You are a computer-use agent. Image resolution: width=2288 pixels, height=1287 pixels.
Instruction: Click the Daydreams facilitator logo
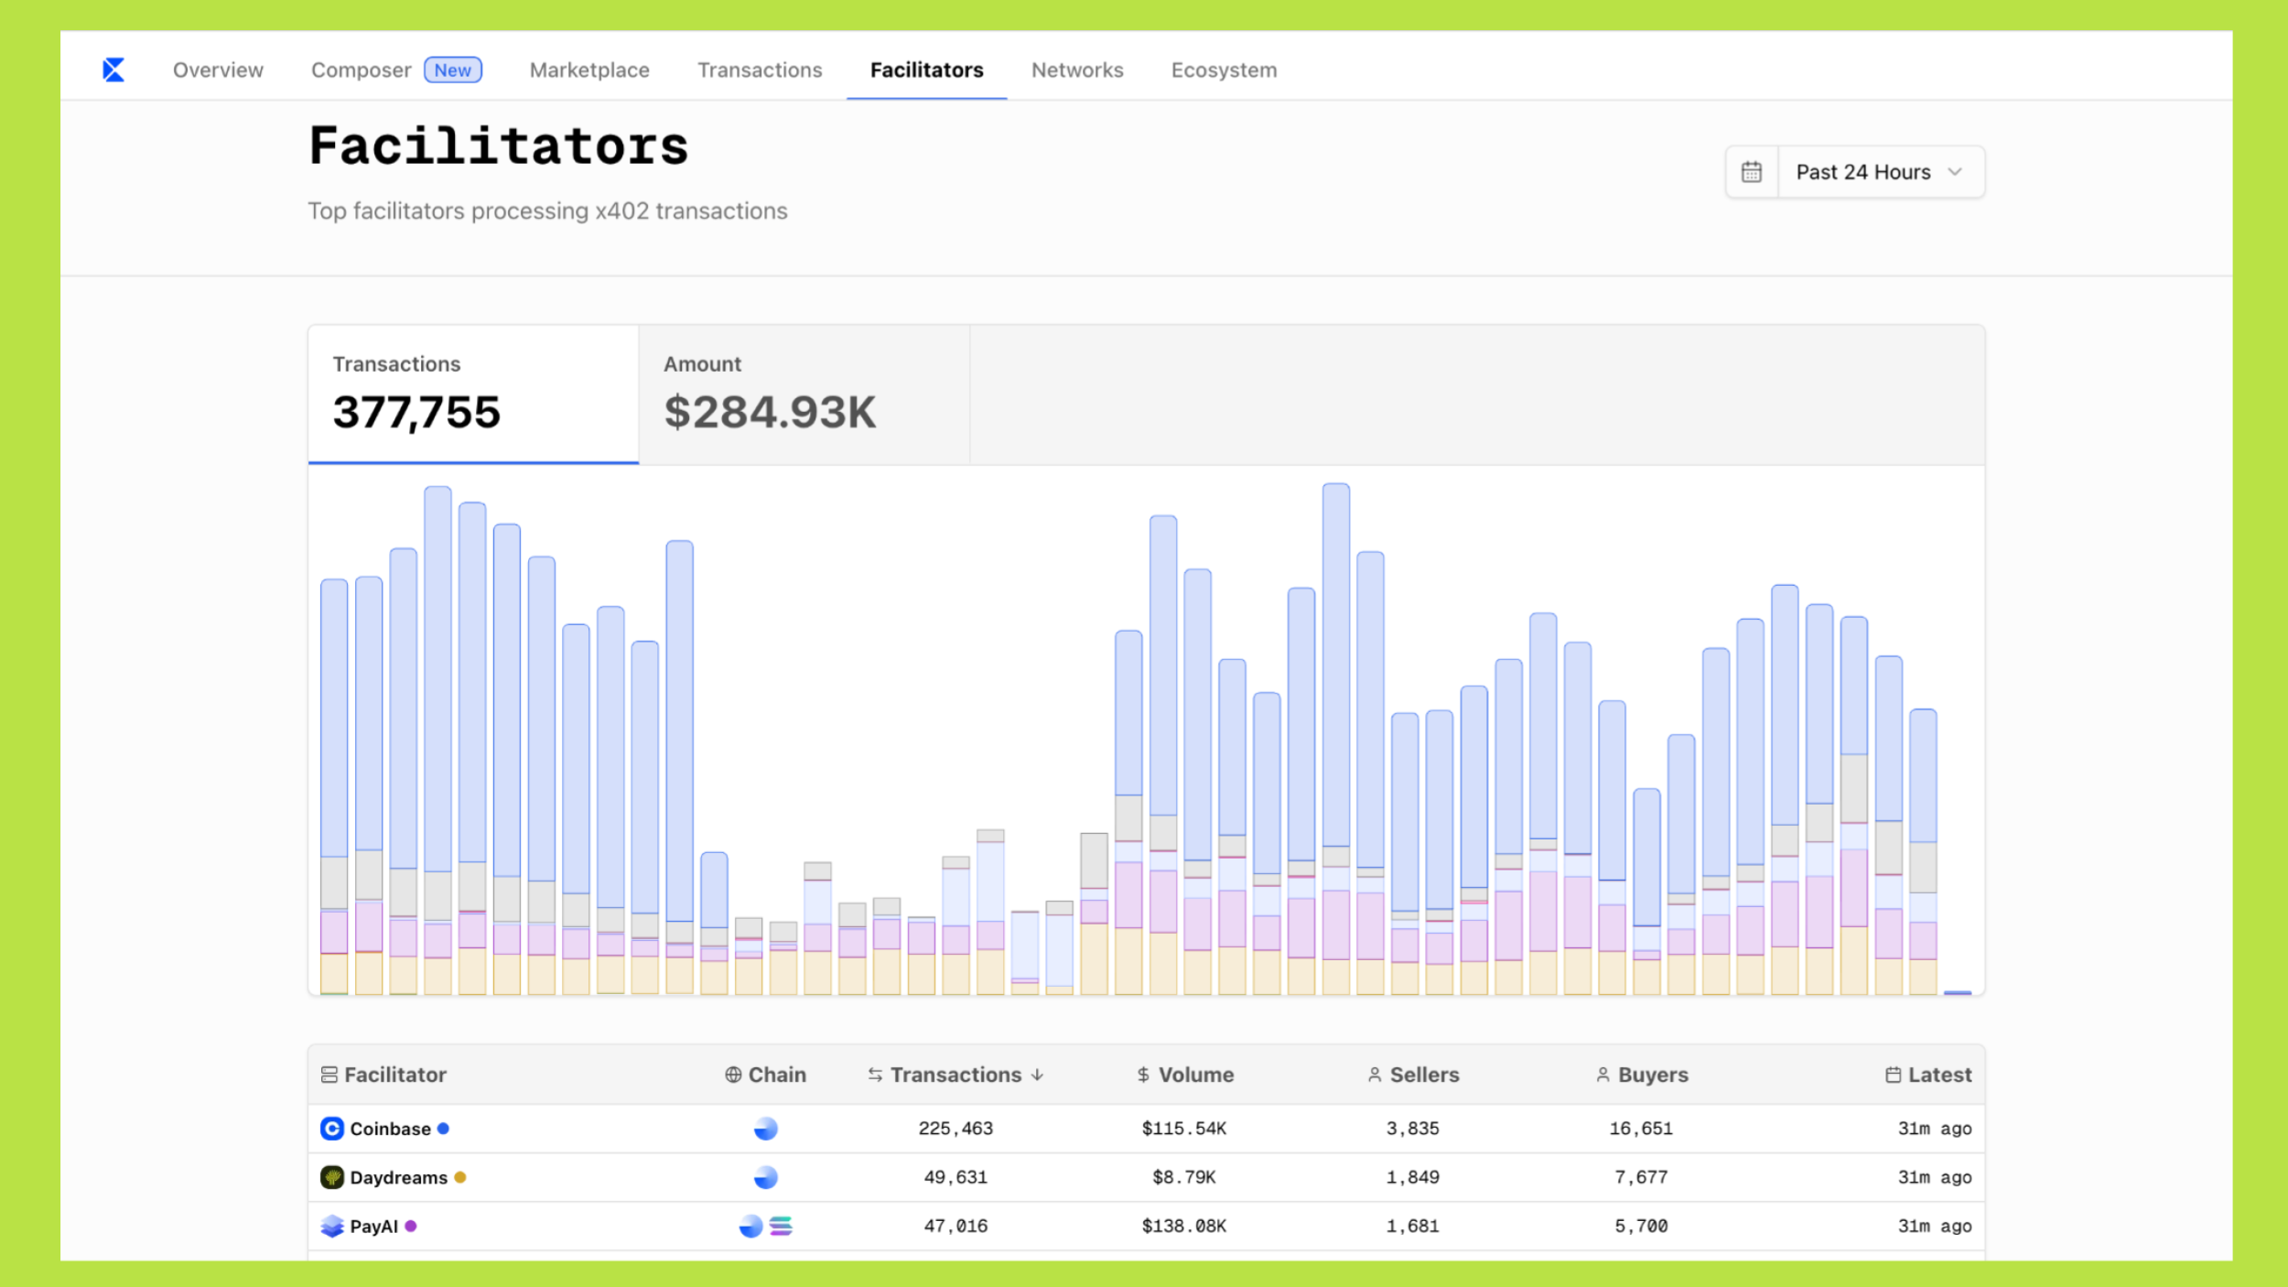coord(331,1177)
